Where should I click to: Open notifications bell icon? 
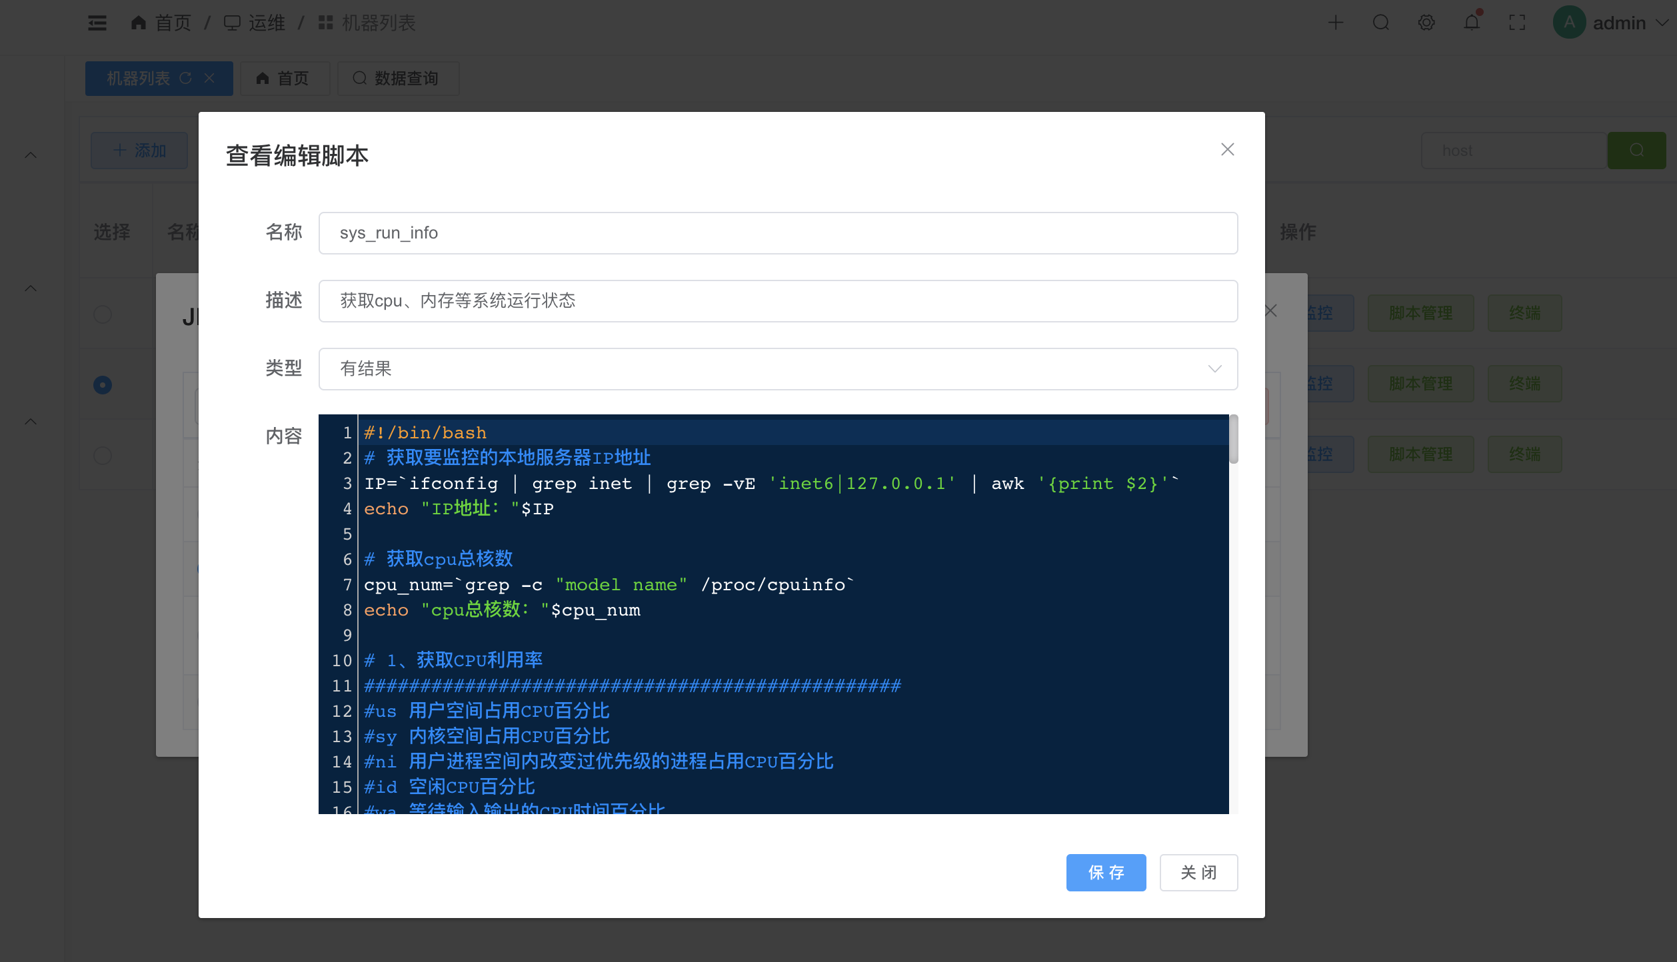[1472, 23]
